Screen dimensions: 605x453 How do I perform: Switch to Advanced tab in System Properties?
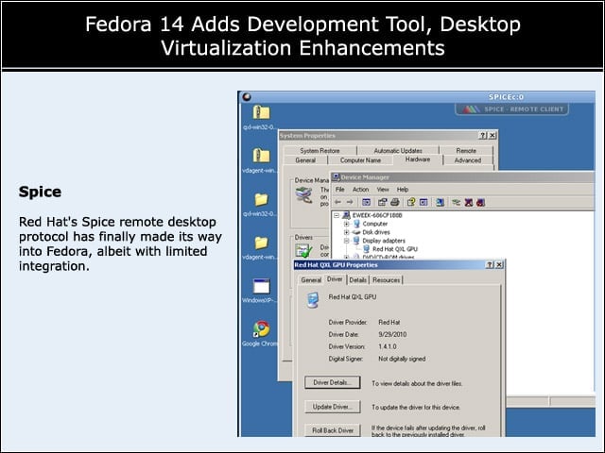click(x=468, y=160)
